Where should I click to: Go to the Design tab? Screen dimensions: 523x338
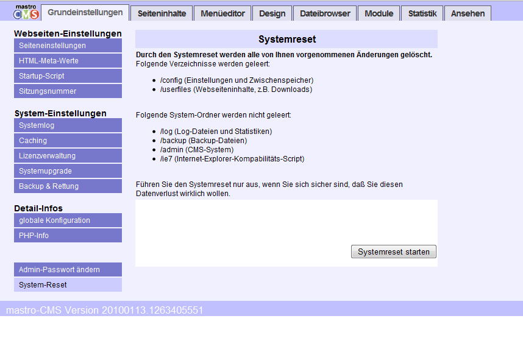pyautogui.click(x=272, y=13)
